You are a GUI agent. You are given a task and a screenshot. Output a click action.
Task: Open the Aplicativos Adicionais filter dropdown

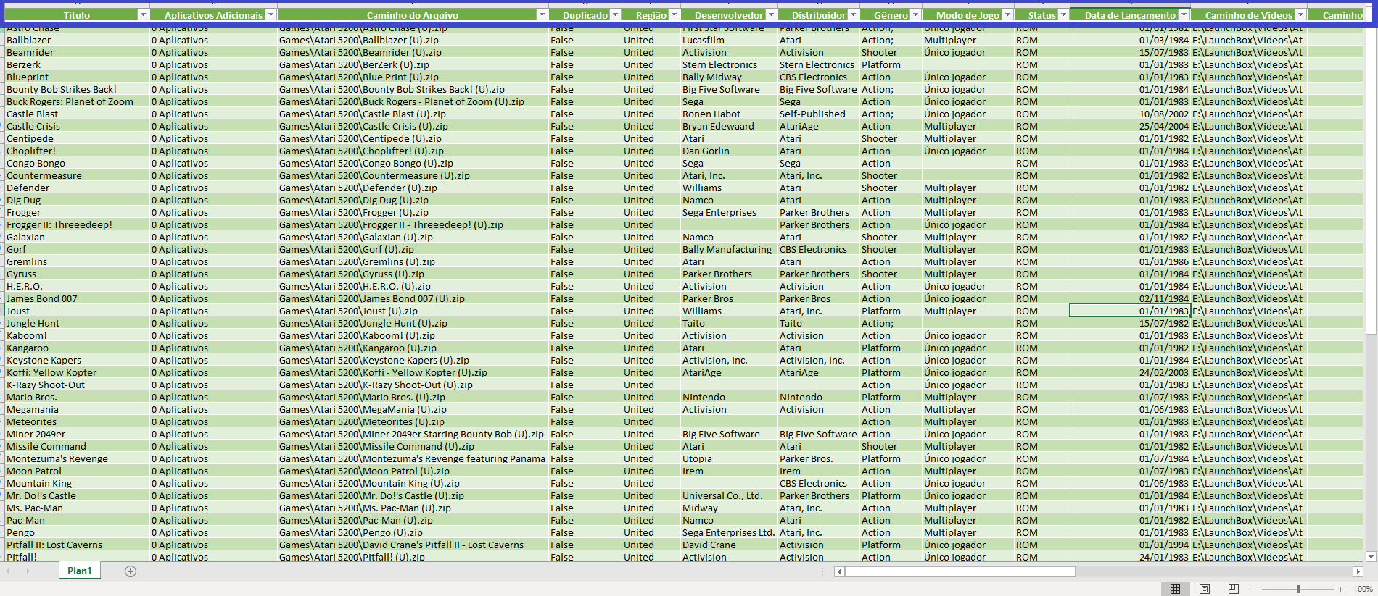tap(271, 14)
